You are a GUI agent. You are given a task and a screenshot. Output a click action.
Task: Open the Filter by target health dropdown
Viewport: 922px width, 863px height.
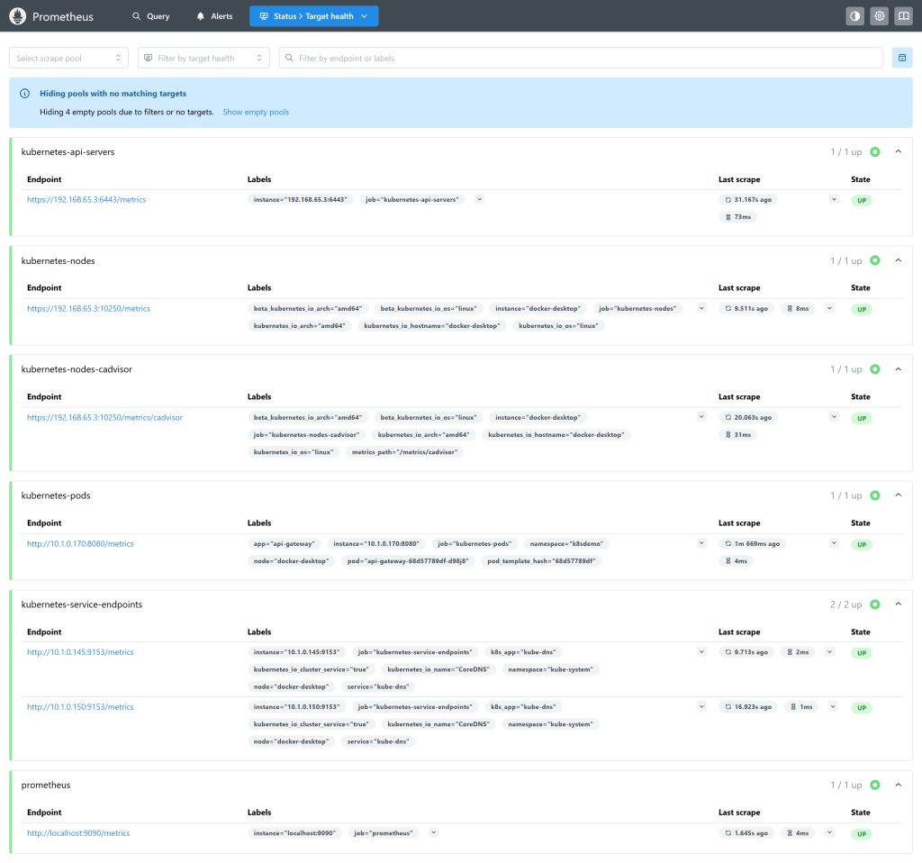coord(203,58)
